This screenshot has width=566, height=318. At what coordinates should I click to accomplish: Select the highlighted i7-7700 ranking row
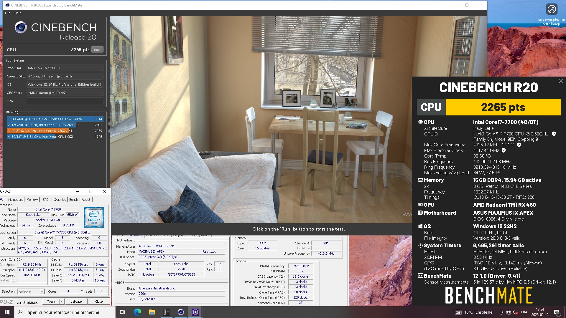[55, 131]
